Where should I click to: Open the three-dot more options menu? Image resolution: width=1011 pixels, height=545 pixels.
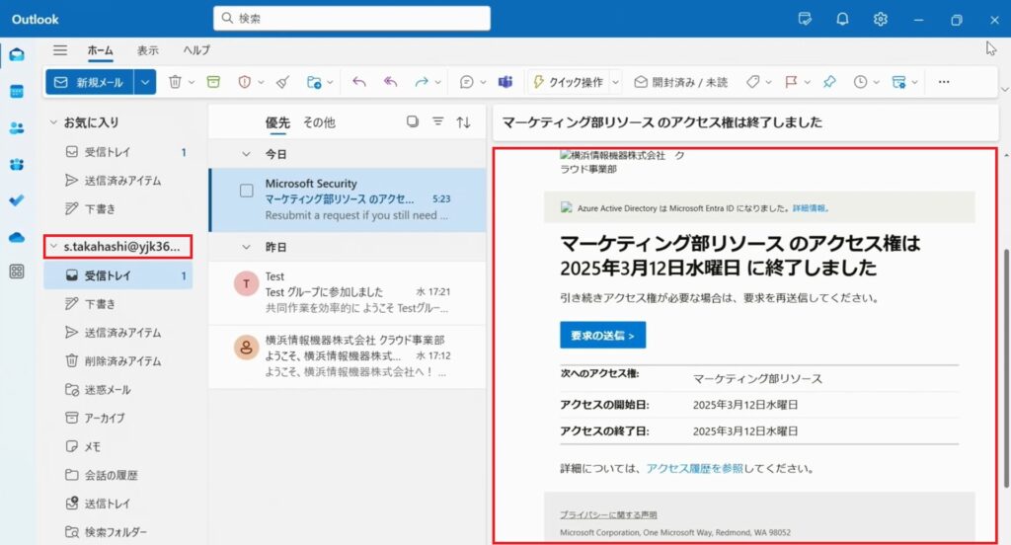tap(944, 82)
